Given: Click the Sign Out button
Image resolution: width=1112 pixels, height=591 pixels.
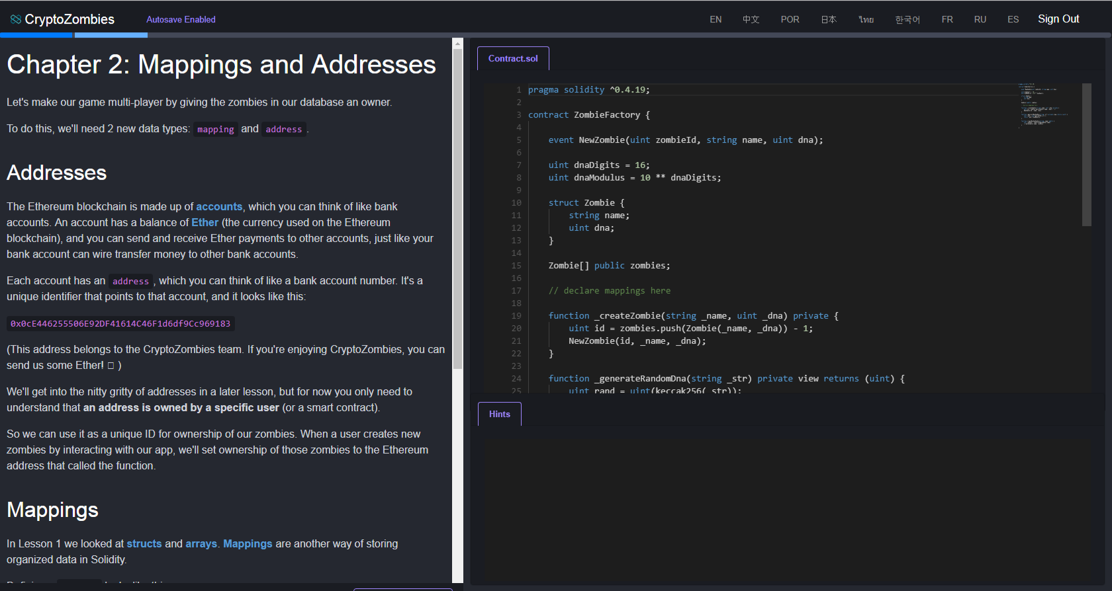Looking at the screenshot, I should point(1058,19).
